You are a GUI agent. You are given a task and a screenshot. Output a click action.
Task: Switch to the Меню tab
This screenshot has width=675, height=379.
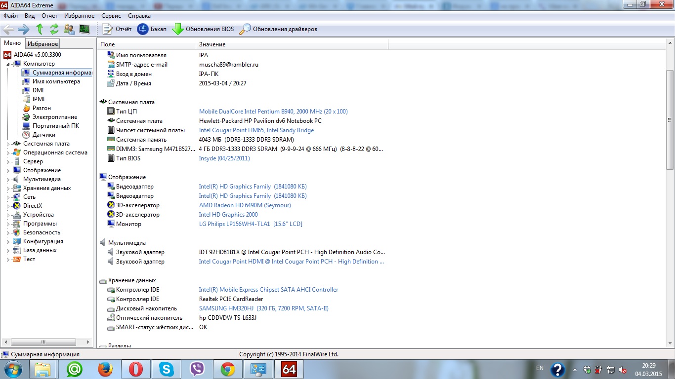(x=12, y=43)
